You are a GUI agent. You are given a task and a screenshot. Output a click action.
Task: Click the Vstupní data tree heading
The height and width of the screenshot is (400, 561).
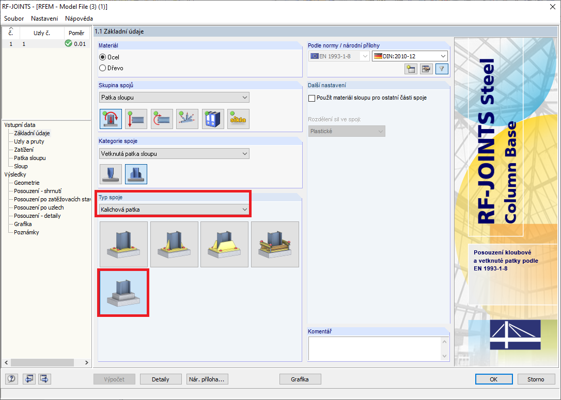click(x=20, y=125)
